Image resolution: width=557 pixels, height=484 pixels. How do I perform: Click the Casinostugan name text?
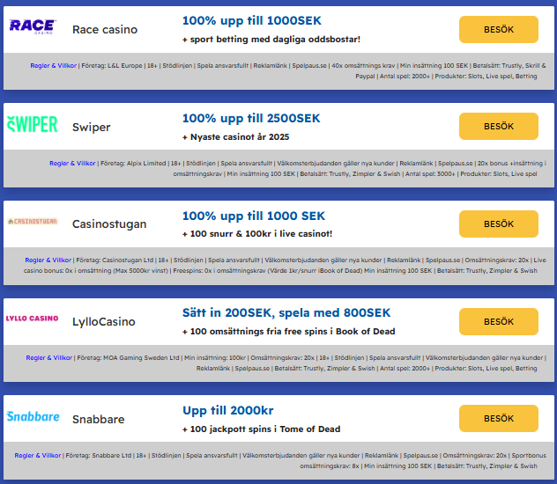pyautogui.click(x=109, y=224)
